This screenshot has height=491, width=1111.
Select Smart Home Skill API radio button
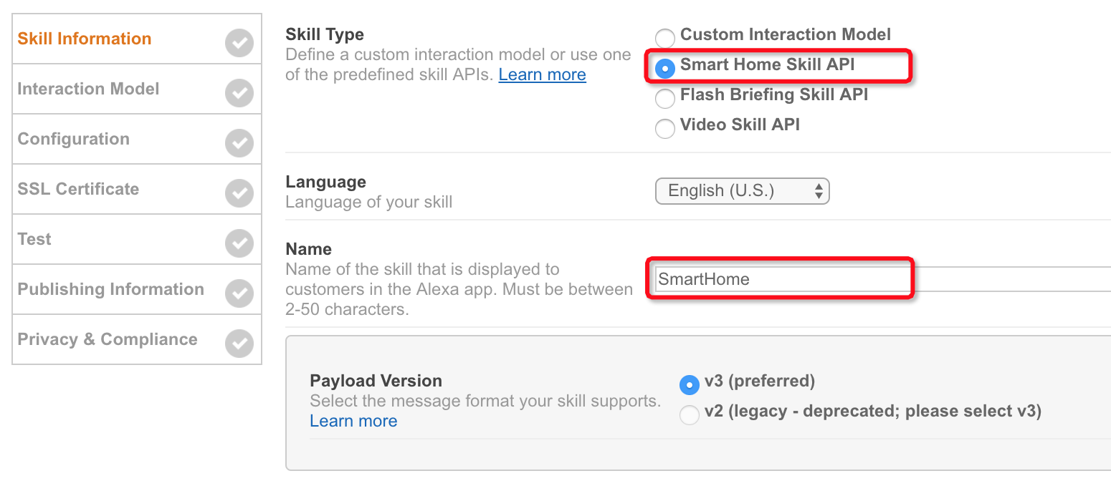tap(665, 68)
